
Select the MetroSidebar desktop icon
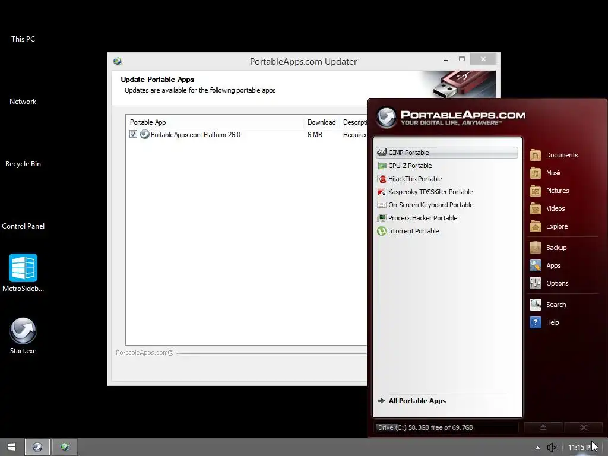click(x=23, y=273)
